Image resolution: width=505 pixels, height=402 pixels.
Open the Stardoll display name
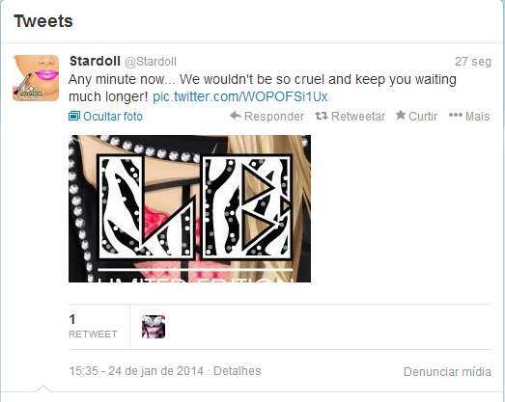click(95, 61)
